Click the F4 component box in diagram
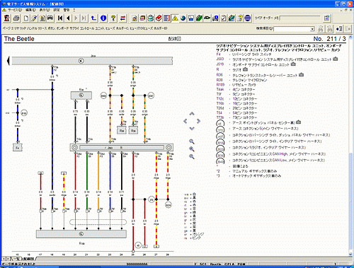Screen dimensions: 354x268 [17, 148]
